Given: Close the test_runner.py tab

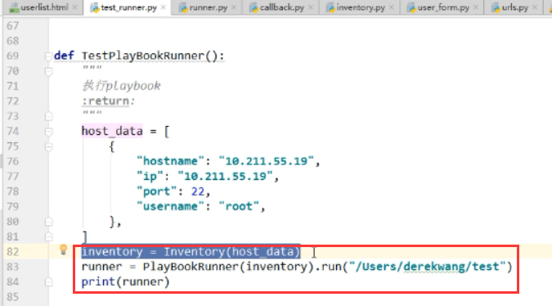Looking at the screenshot, I should tap(163, 7).
